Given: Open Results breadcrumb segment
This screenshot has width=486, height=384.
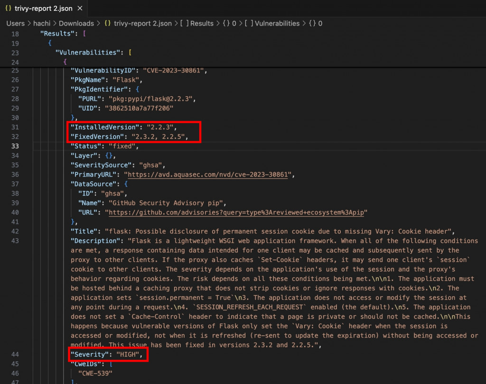Looking at the screenshot, I should pos(202,24).
